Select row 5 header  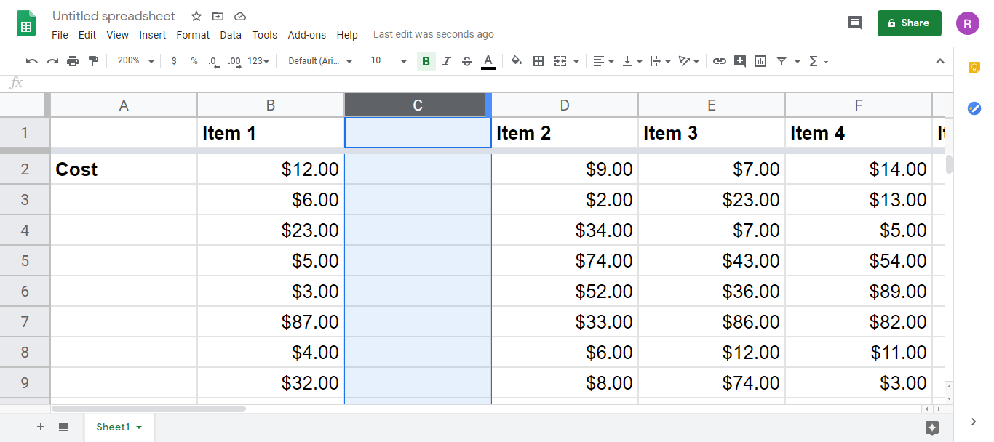(25, 260)
